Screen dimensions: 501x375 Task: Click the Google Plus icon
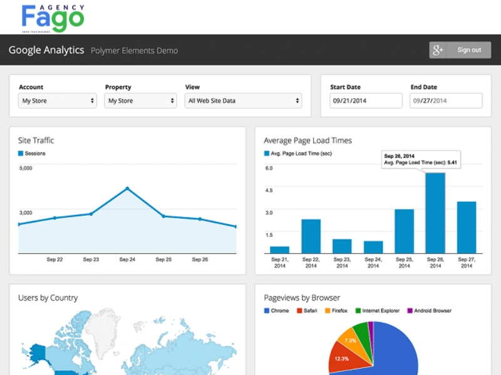(x=438, y=50)
